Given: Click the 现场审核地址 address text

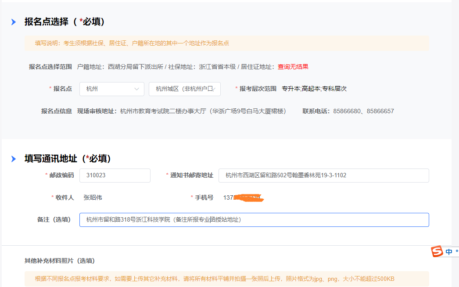Looking at the screenshot, I should click(x=203, y=111).
